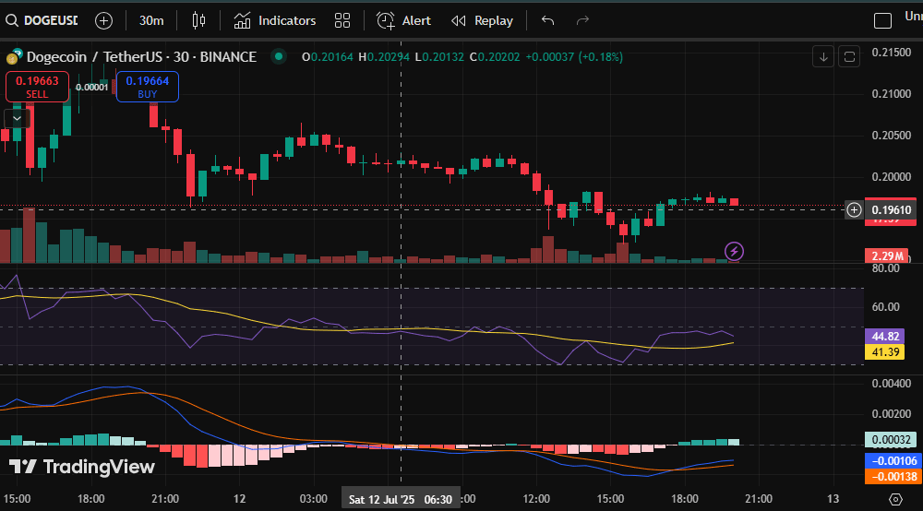Image resolution: width=923 pixels, height=511 pixels.
Task: Open the 30m timeframe dropdown
Action: click(x=151, y=20)
